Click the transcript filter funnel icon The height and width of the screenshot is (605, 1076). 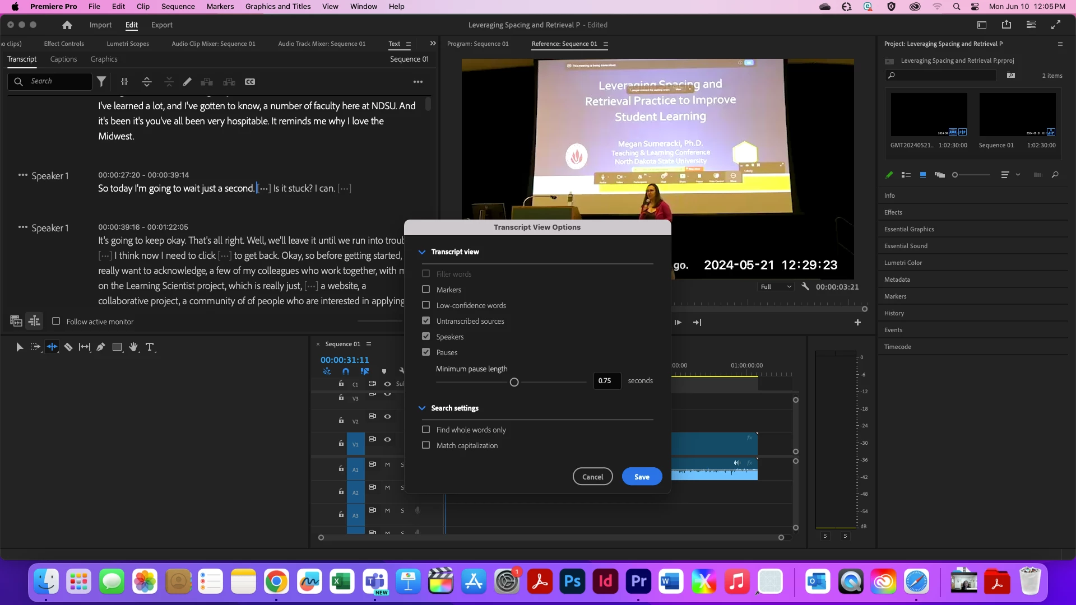tap(101, 82)
